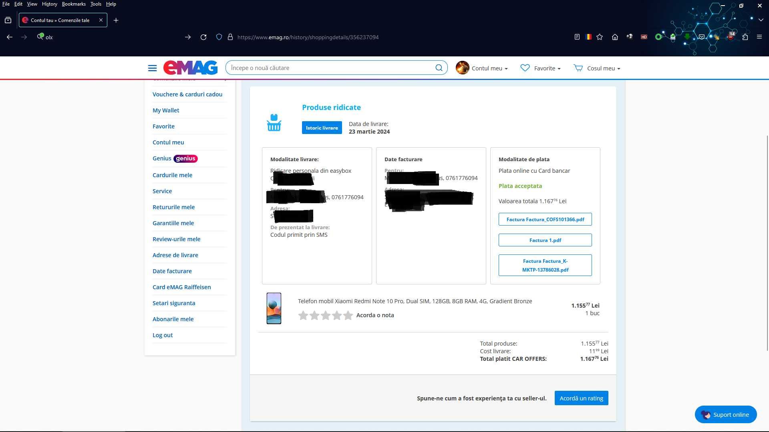Click the browser back navigation arrow
This screenshot has height=432, width=769.
(x=9, y=37)
